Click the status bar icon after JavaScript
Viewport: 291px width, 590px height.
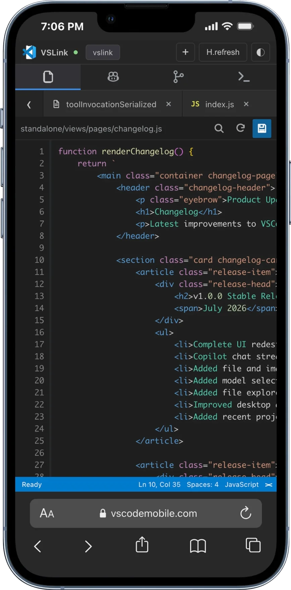pos(269,485)
